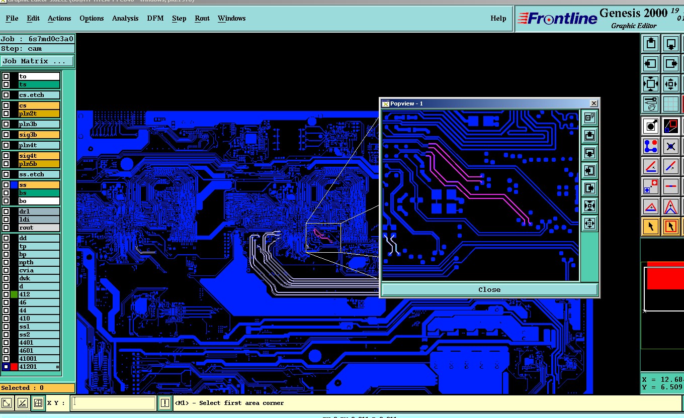Toggle the grid display icon
The height and width of the screenshot is (418, 684).
click(x=671, y=104)
